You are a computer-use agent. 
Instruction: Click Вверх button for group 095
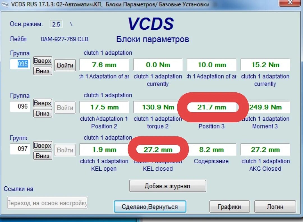click(x=43, y=61)
